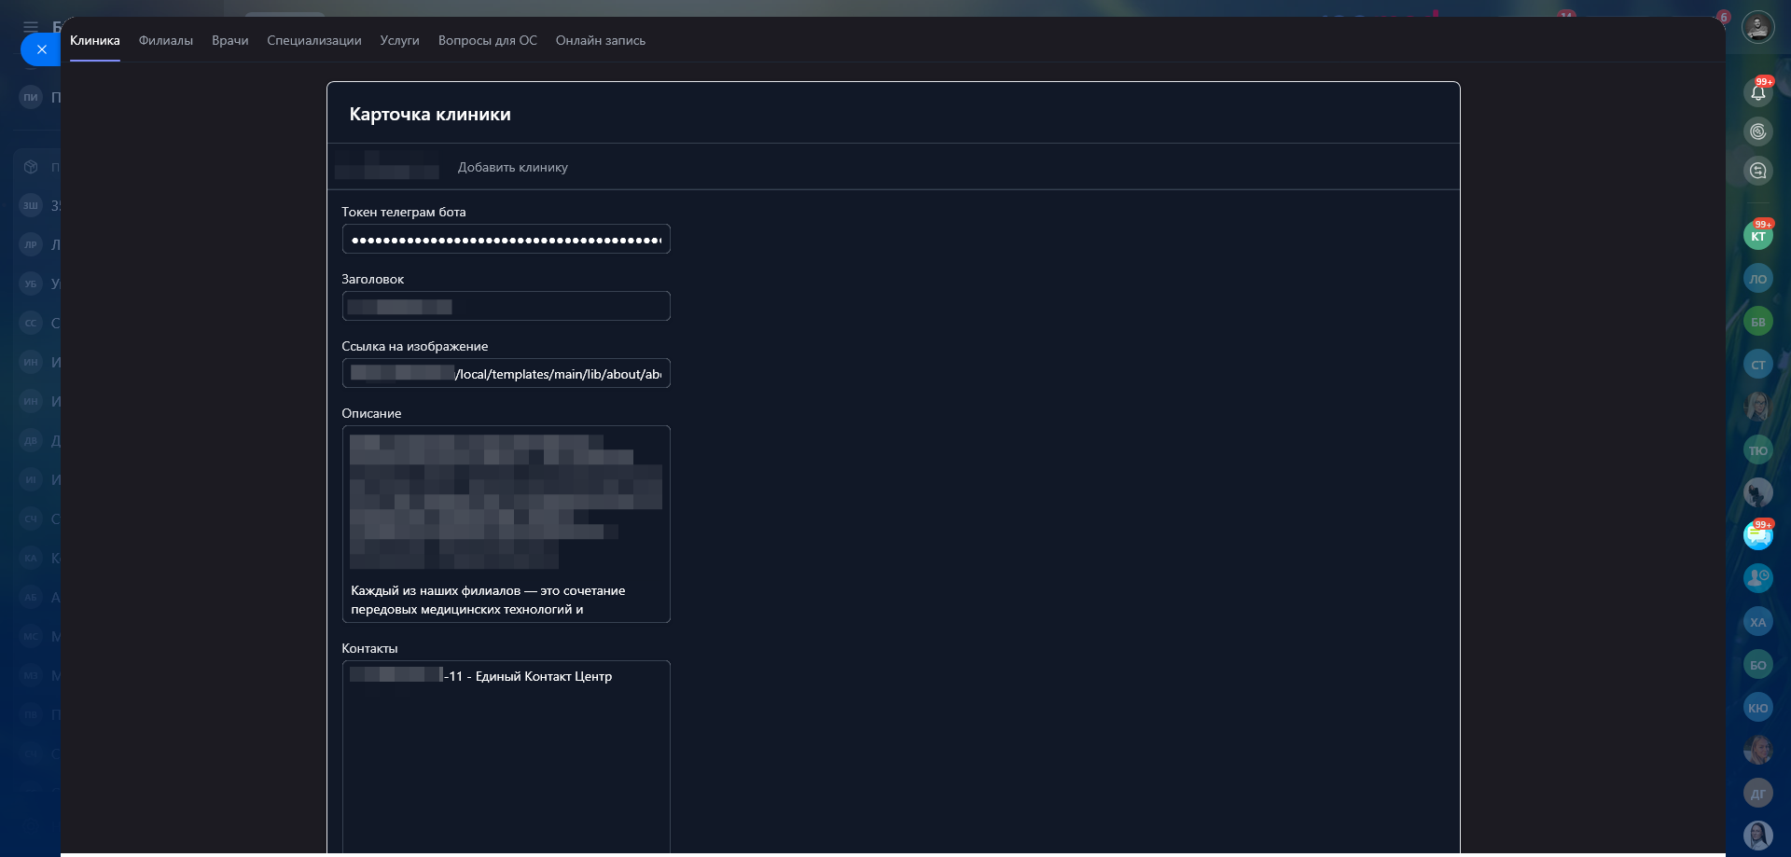
Task: Click the user profile photo at top right
Action: pyautogui.click(x=1757, y=26)
